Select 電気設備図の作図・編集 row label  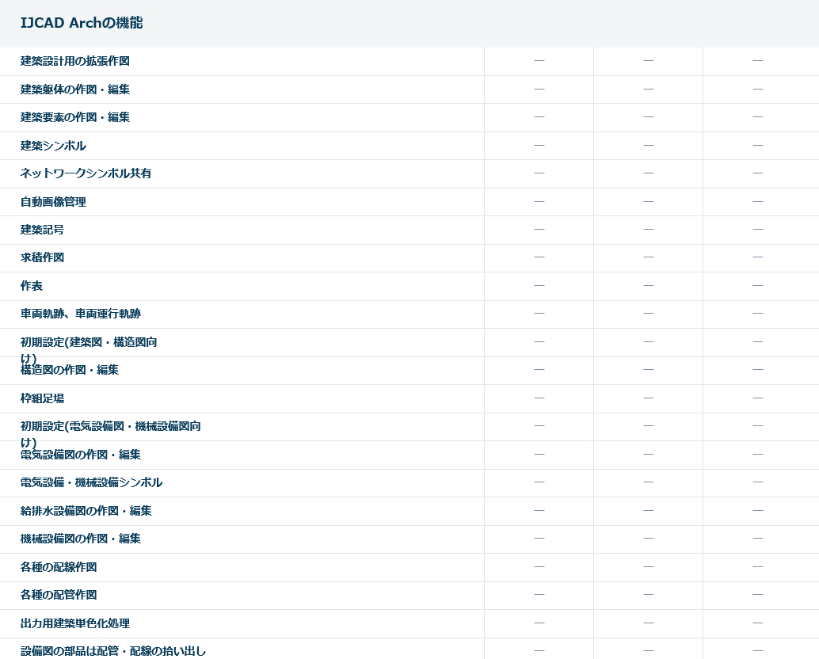(x=81, y=455)
